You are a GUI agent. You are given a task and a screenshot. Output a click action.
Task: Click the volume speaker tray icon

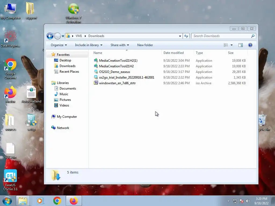point(248,201)
